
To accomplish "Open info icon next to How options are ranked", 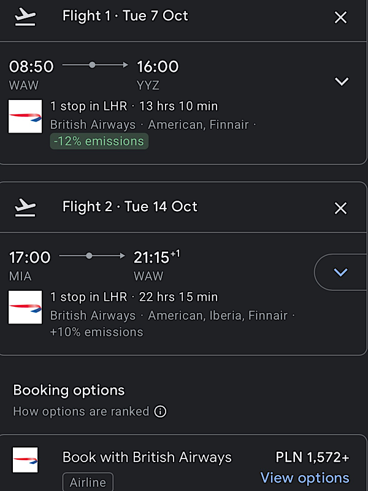I will pos(160,411).
